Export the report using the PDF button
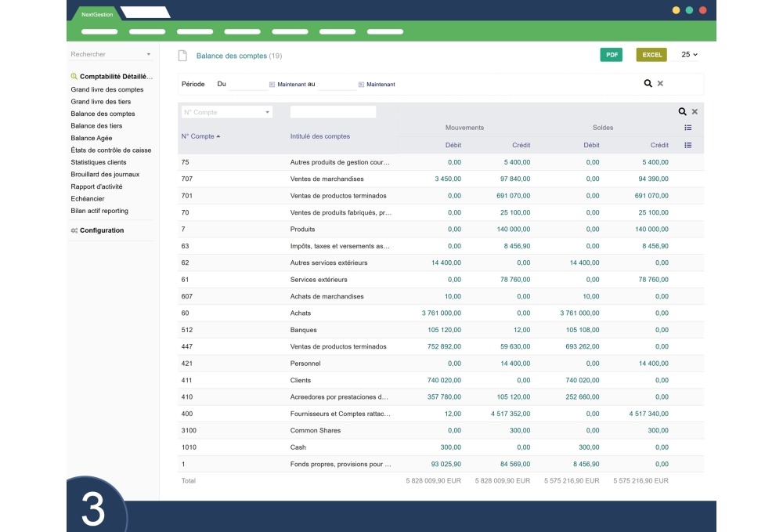This screenshot has width=783, height=532. (611, 55)
